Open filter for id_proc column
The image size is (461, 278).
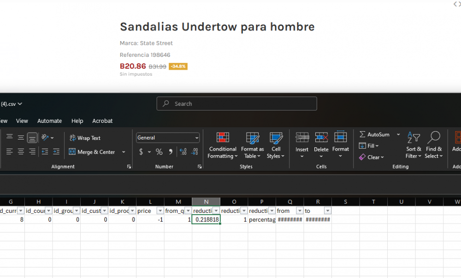tap(132, 211)
